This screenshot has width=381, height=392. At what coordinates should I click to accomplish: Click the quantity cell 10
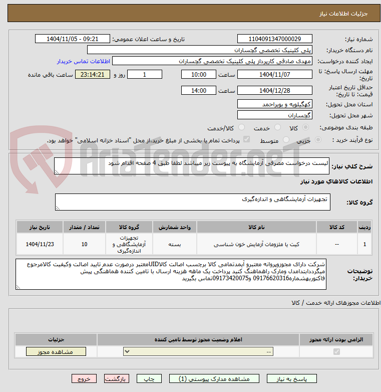pyautogui.click(x=85, y=244)
